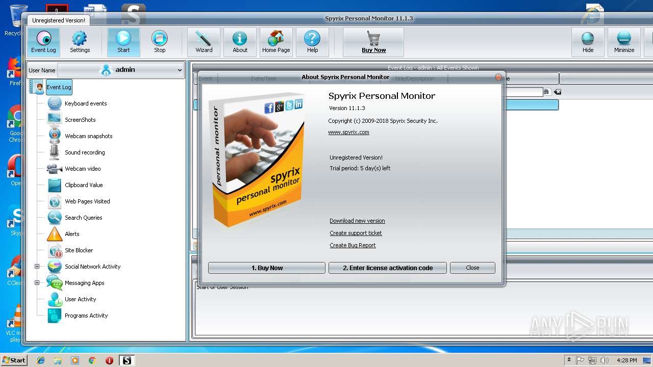Select Keyboard events in the sidebar
Viewport: 653px width, 367px height.
pyautogui.click(x=86, y=103)
